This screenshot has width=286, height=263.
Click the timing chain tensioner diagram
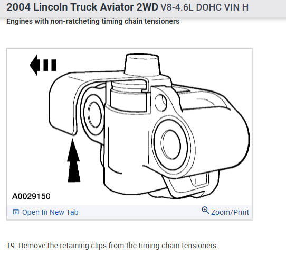130,126
